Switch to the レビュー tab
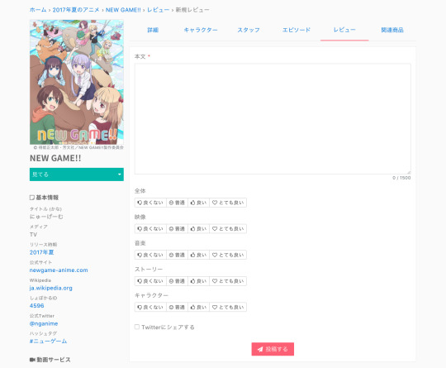 pos(344,30)
